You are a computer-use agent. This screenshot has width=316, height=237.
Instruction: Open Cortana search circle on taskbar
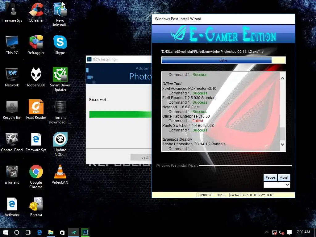click(17, 232)
